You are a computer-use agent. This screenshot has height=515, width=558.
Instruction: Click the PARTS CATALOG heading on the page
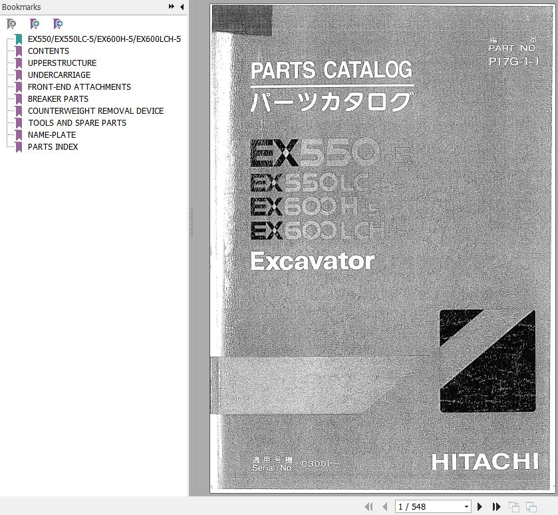tap(332, 70)
